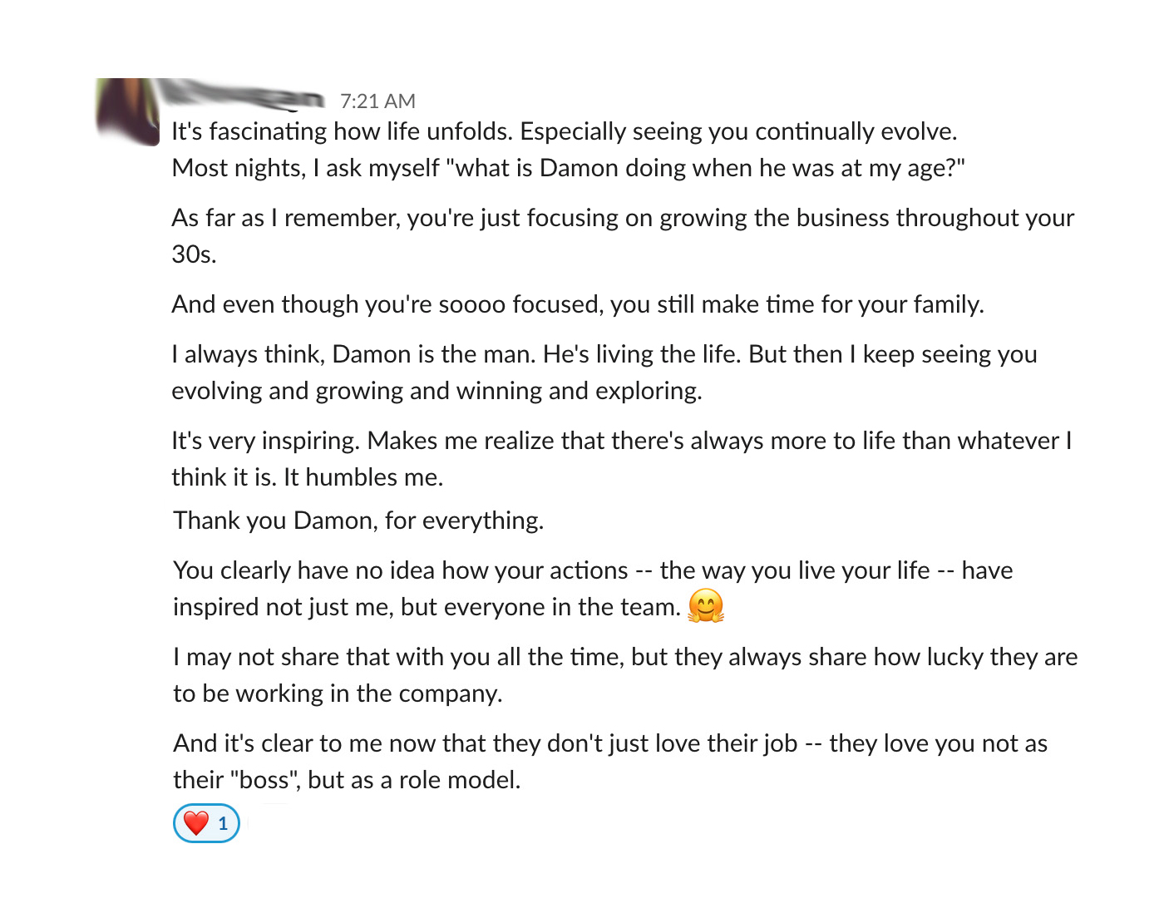Click the line 'I always think, Damon is the man'
The image size is (1164, 918).
[x=604, y=354]
